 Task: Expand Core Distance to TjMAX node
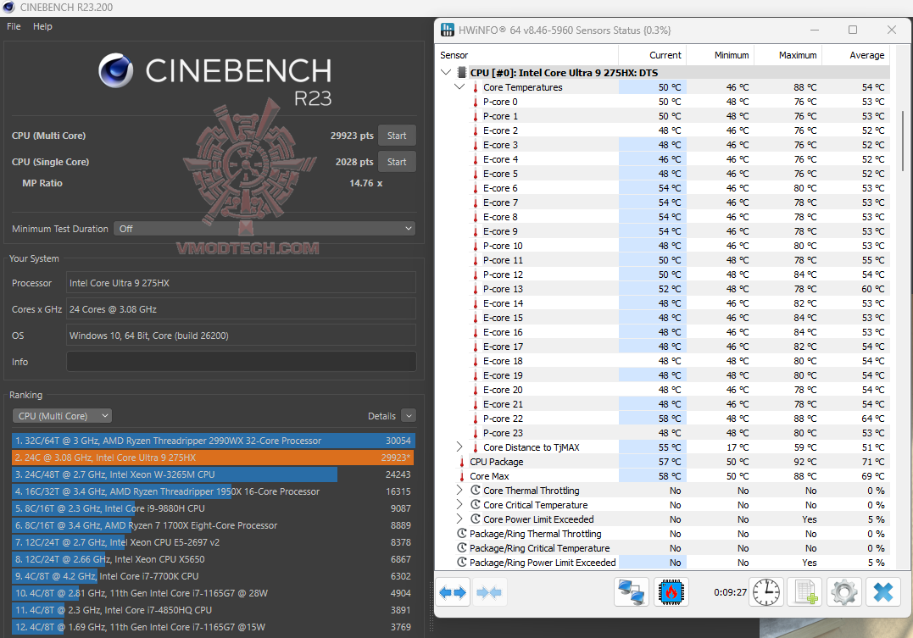459,447
